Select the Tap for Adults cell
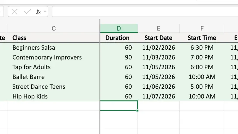 tap(54, 67)
